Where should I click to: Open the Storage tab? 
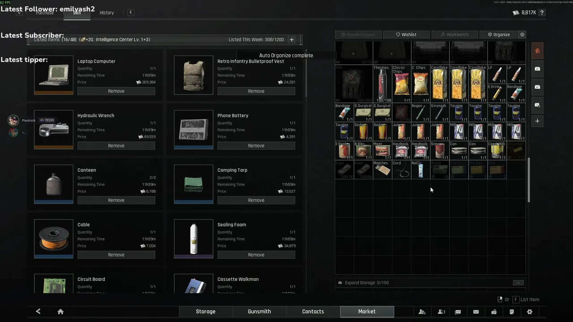pyautogui.click(x=205, y=311)
